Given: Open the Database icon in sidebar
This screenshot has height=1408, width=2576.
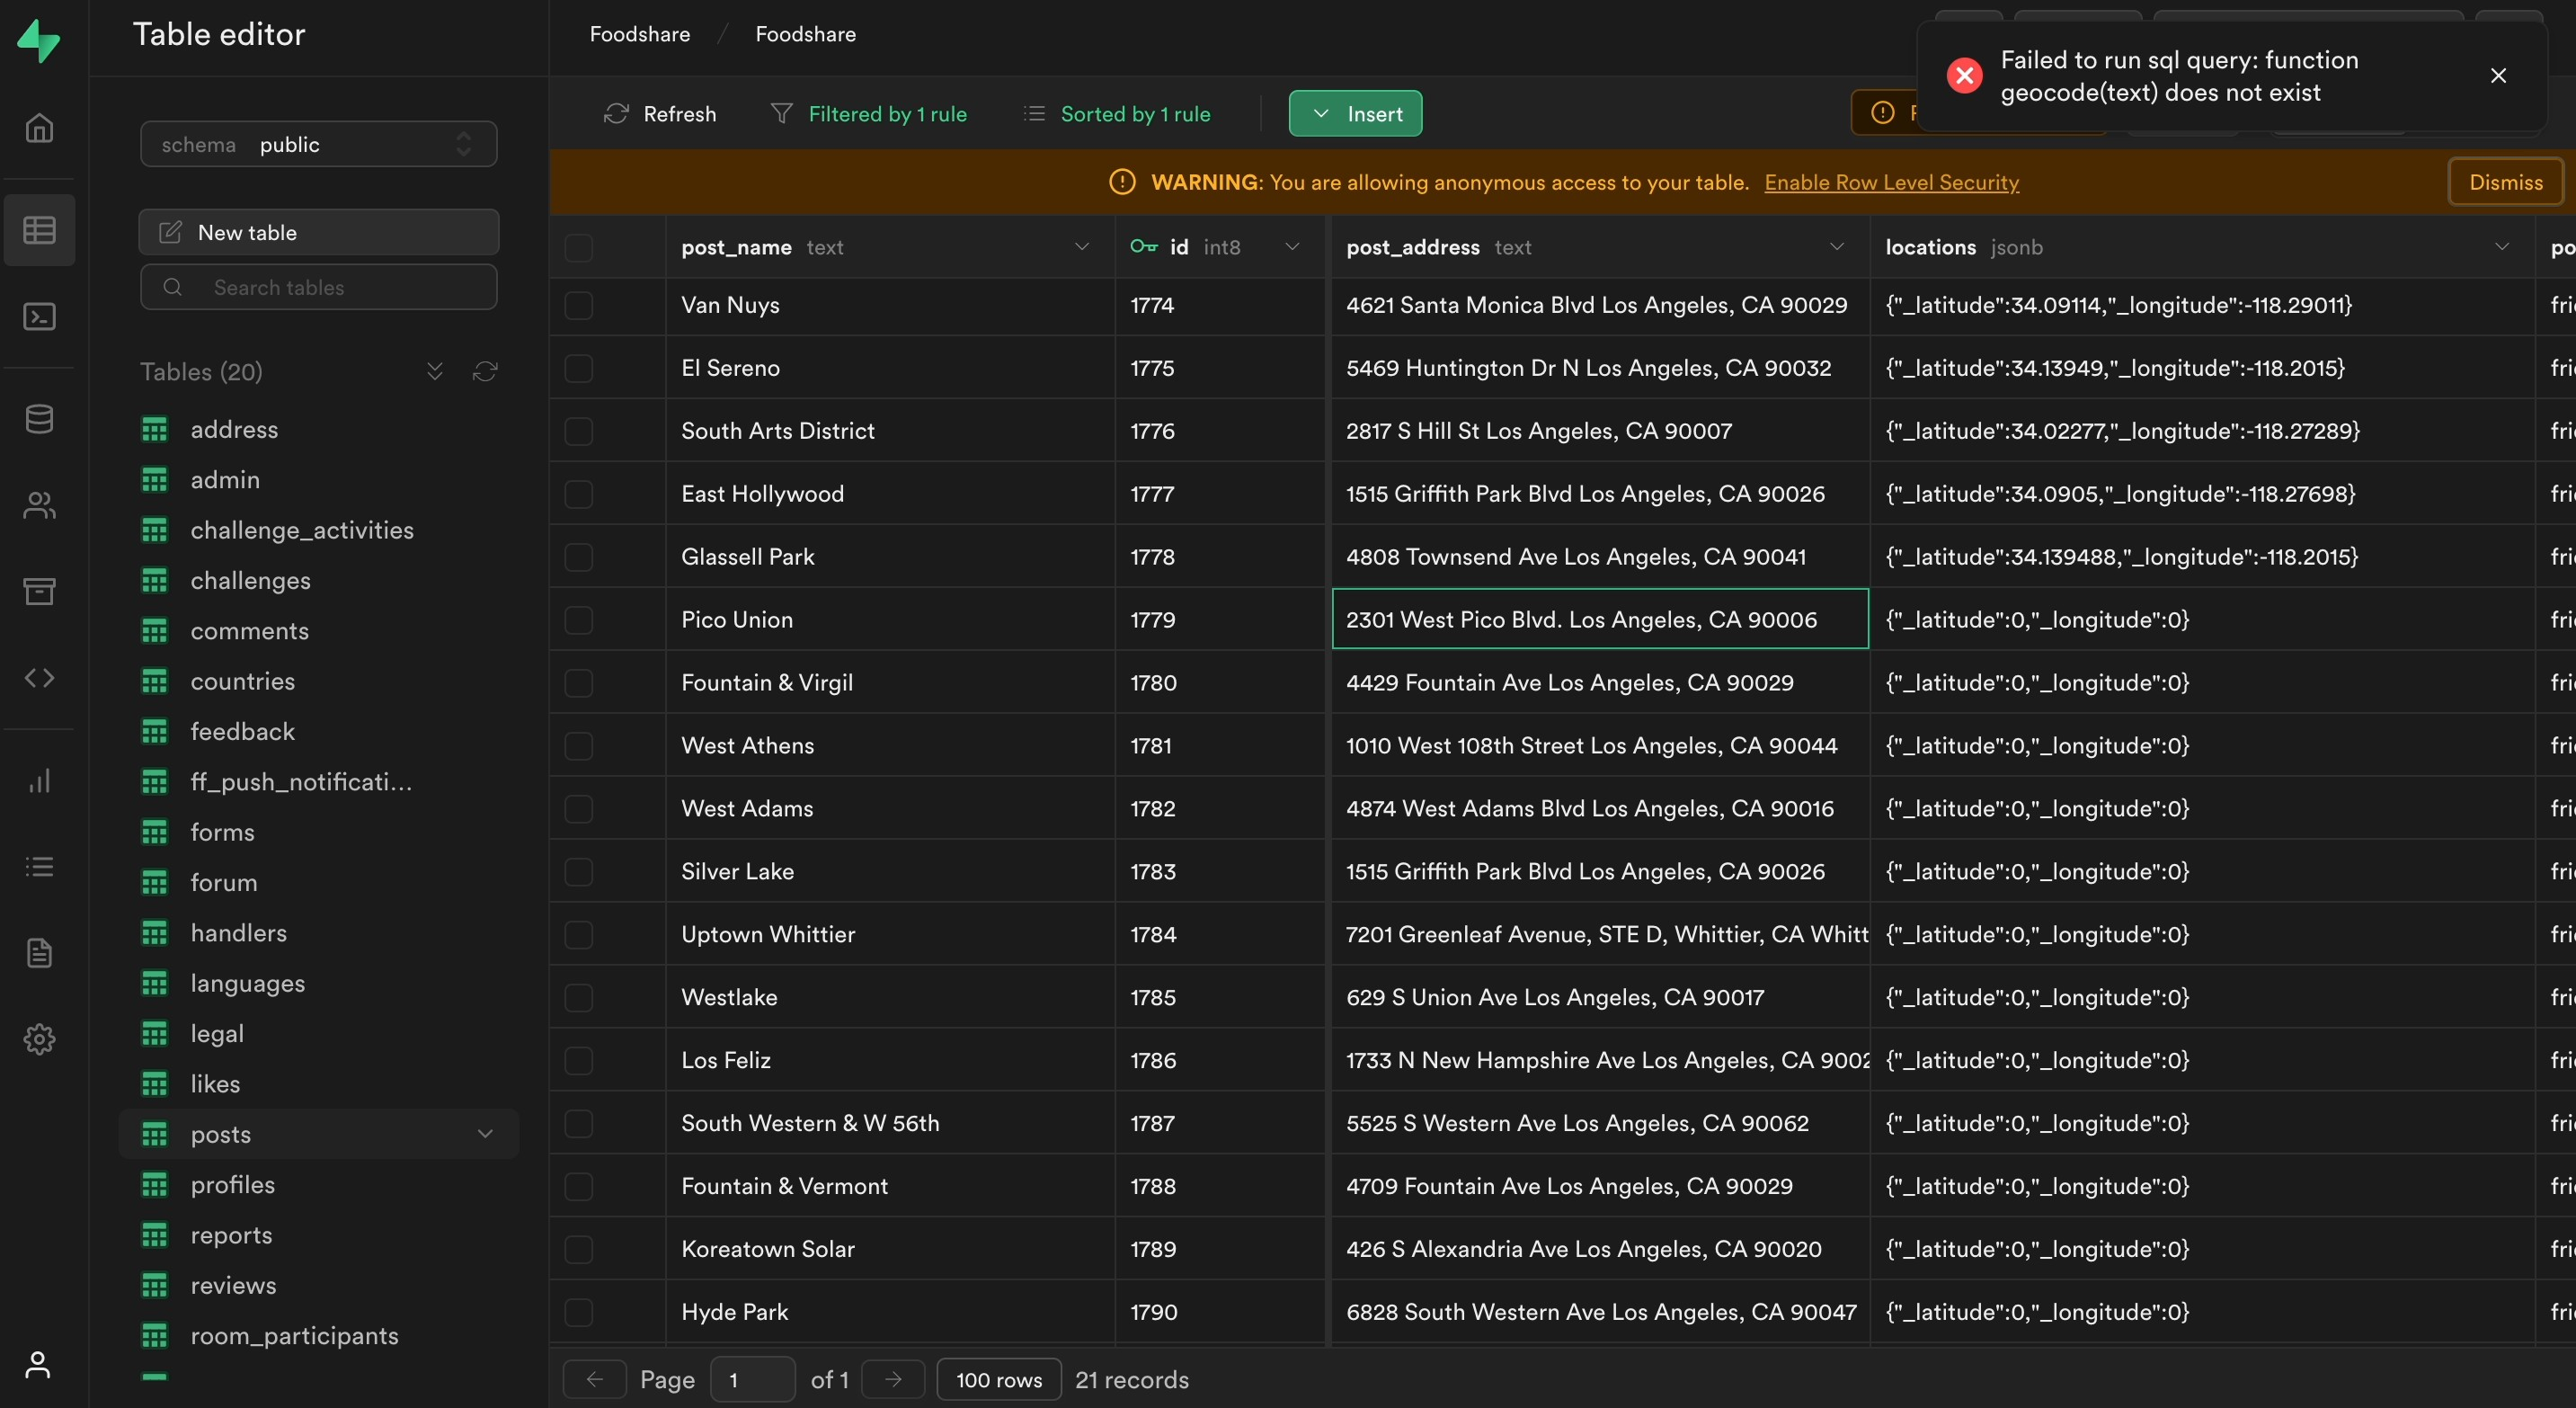Looking at the screenshot, I should click(39, 418).
